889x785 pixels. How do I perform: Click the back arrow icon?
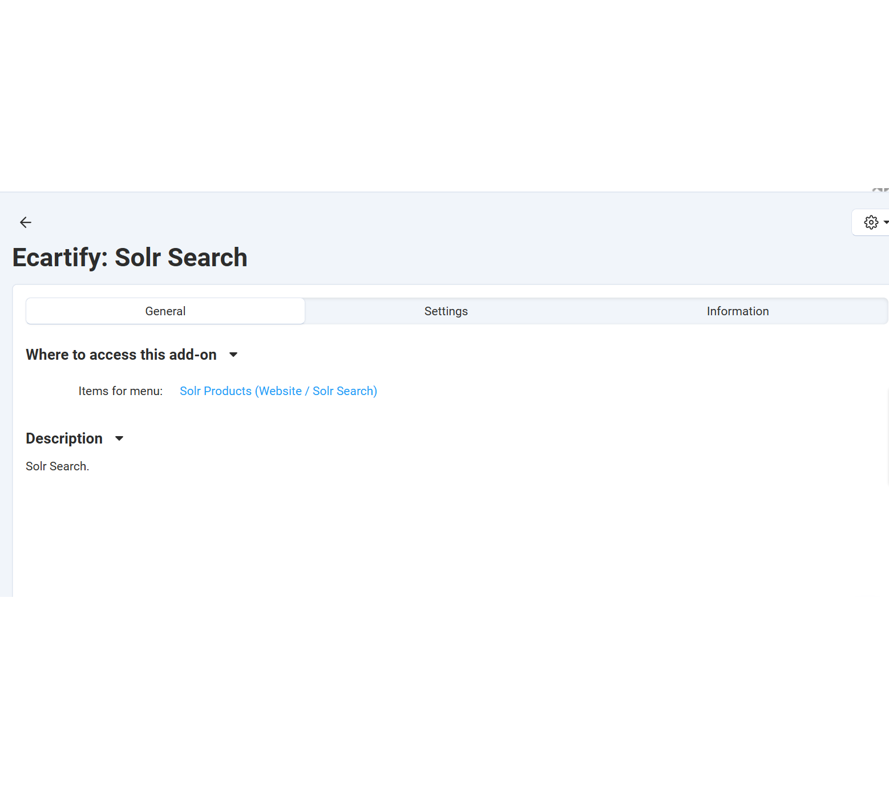[x=26, y=222]
